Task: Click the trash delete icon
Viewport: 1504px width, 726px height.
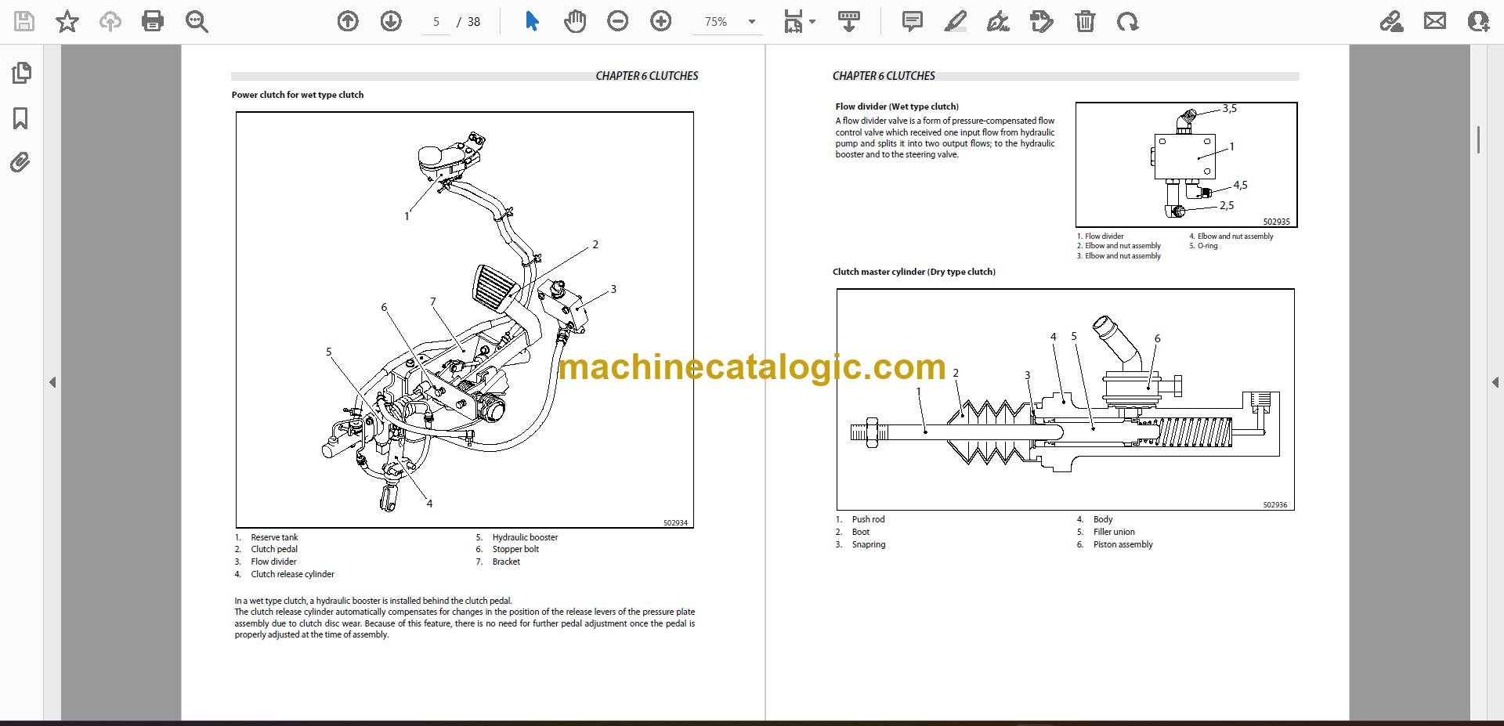Action: pyautogui.click(x=1085, y=21)
